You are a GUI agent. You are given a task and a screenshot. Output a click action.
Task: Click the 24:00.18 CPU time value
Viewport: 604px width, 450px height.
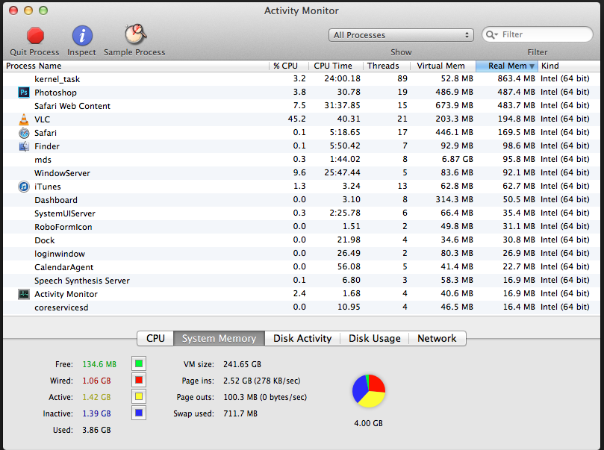point(342,78)
